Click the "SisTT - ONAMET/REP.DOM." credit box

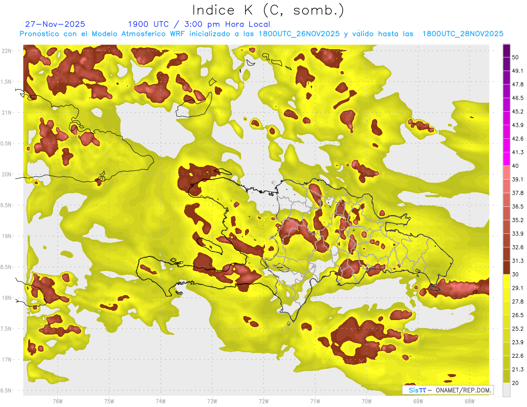[x=448, y=390]
